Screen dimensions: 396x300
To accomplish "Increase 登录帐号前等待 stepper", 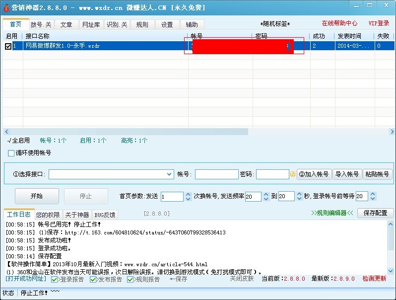I will (x=373, y=194).
